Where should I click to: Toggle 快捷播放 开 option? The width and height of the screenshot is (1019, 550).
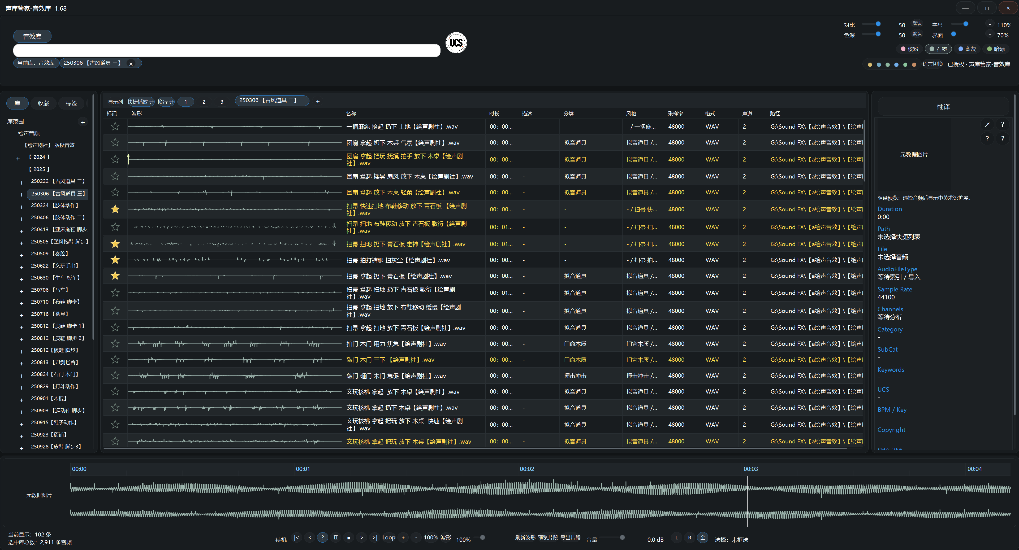[141, 102]
